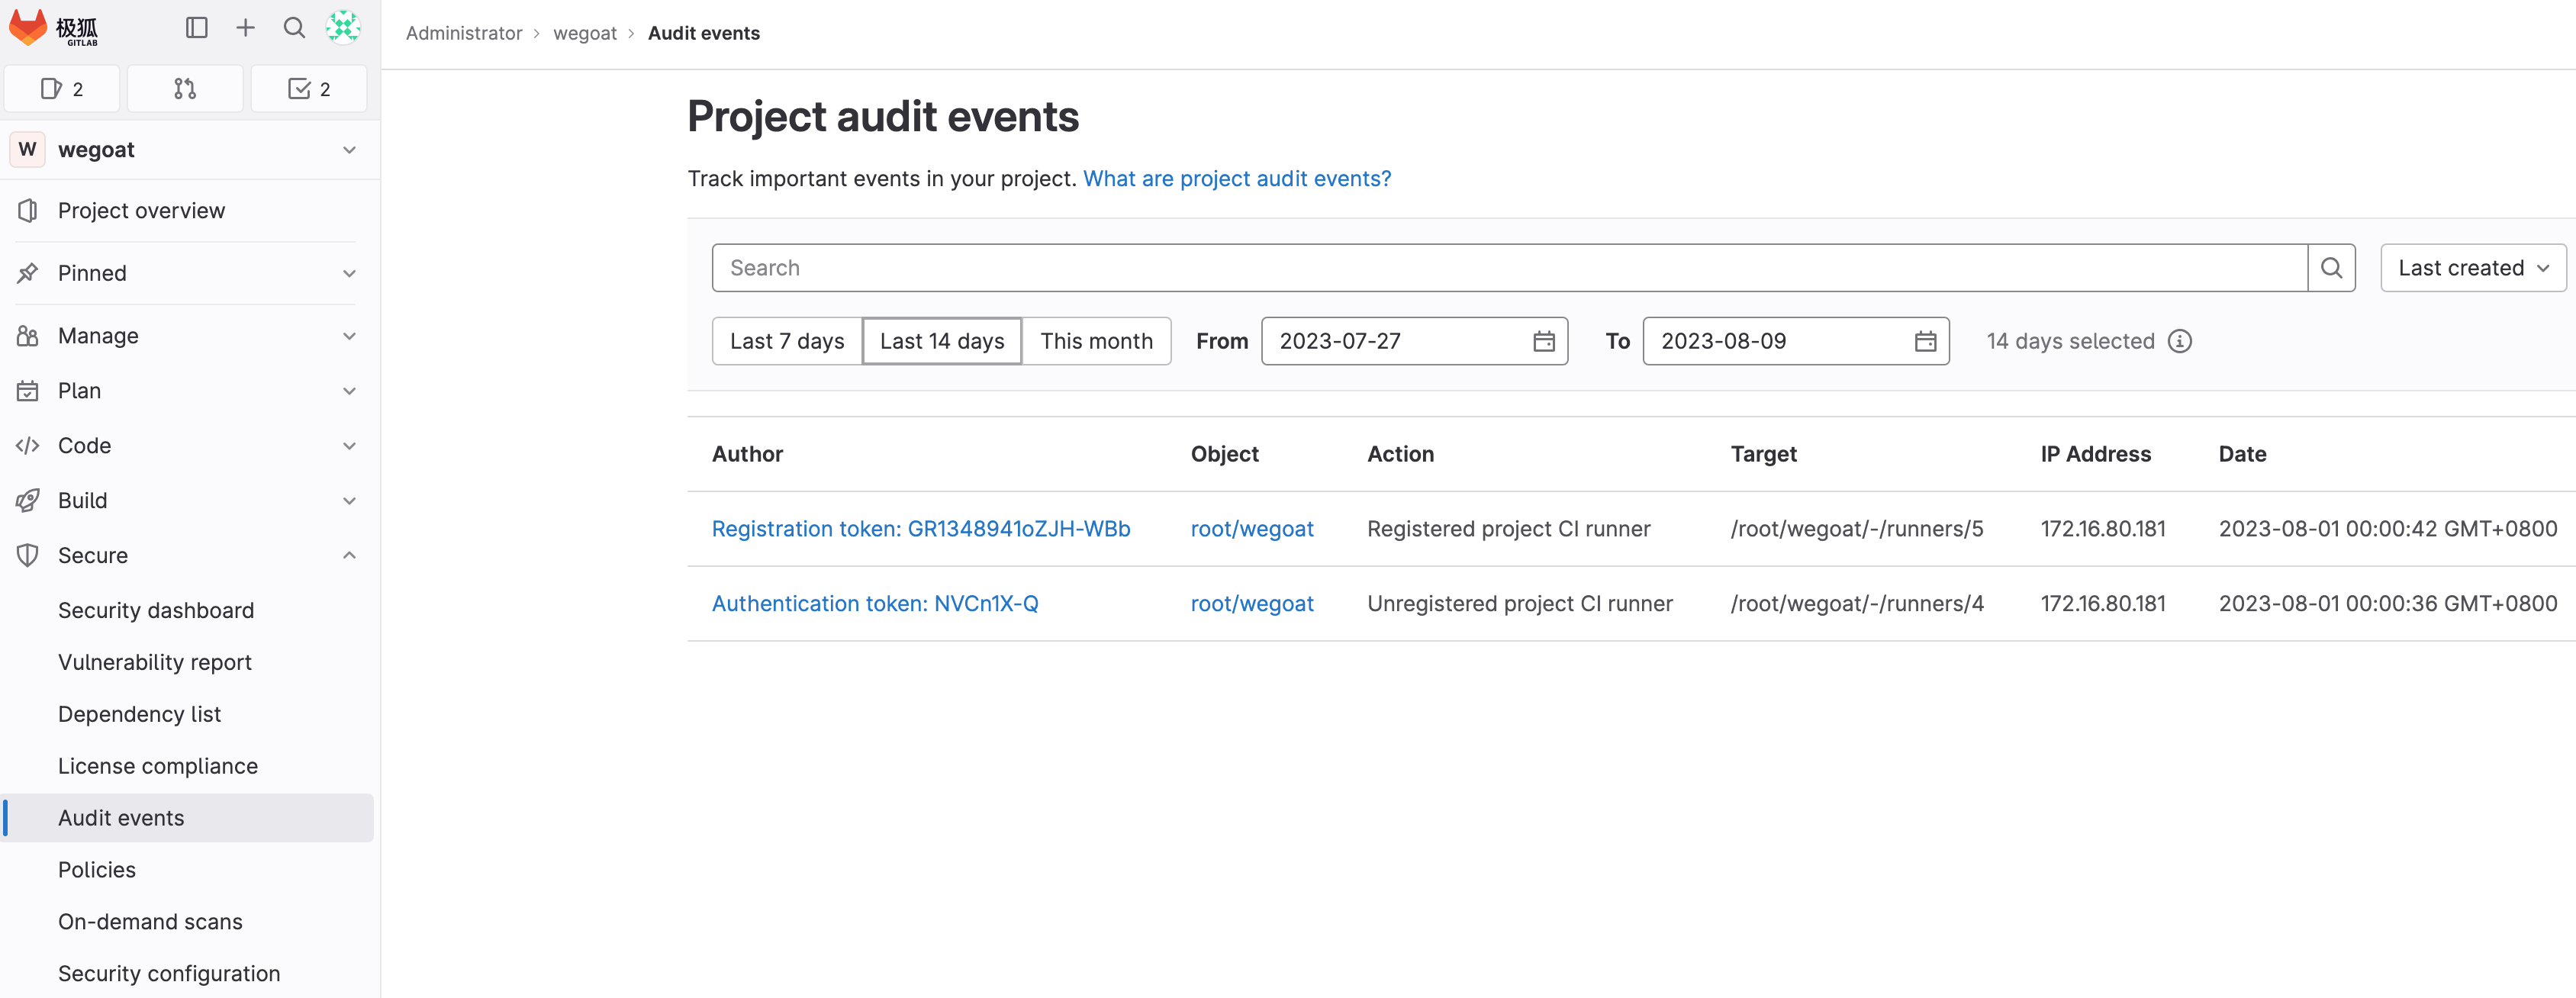This screenshot has width=2576, height=998.
Task: Select the Last 7 days filter
Action: (x=786, y=341)
